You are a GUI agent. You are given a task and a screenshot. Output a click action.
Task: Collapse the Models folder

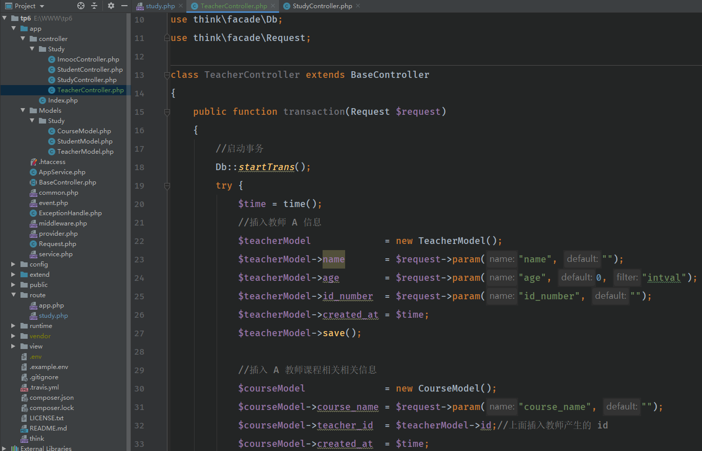click(x=23, y=111)
